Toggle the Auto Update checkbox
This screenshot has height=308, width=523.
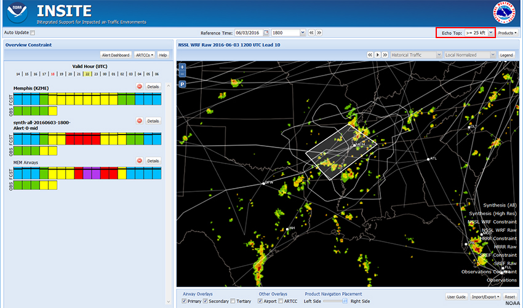(x=33, y=33)
